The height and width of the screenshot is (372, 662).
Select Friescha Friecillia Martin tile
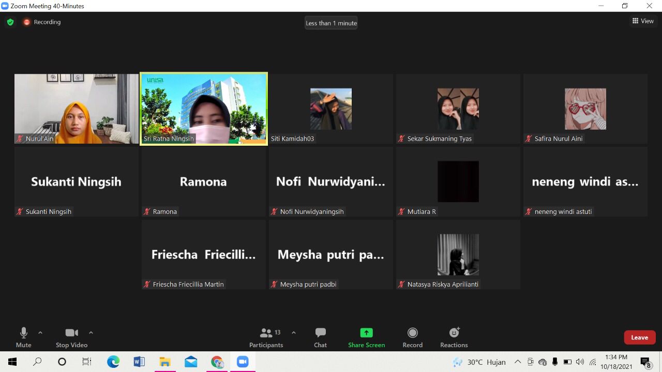point(204,255)
